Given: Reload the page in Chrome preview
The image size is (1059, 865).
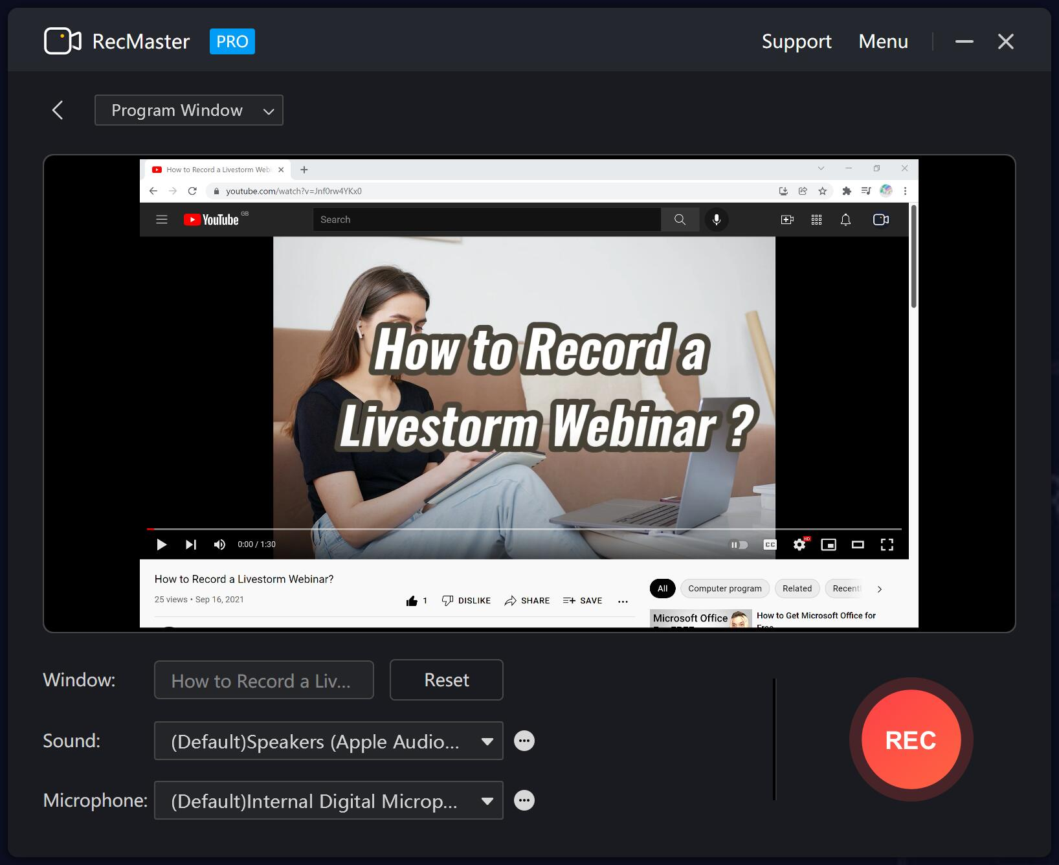Looking at the screenshot, I should tap(192, 191).
